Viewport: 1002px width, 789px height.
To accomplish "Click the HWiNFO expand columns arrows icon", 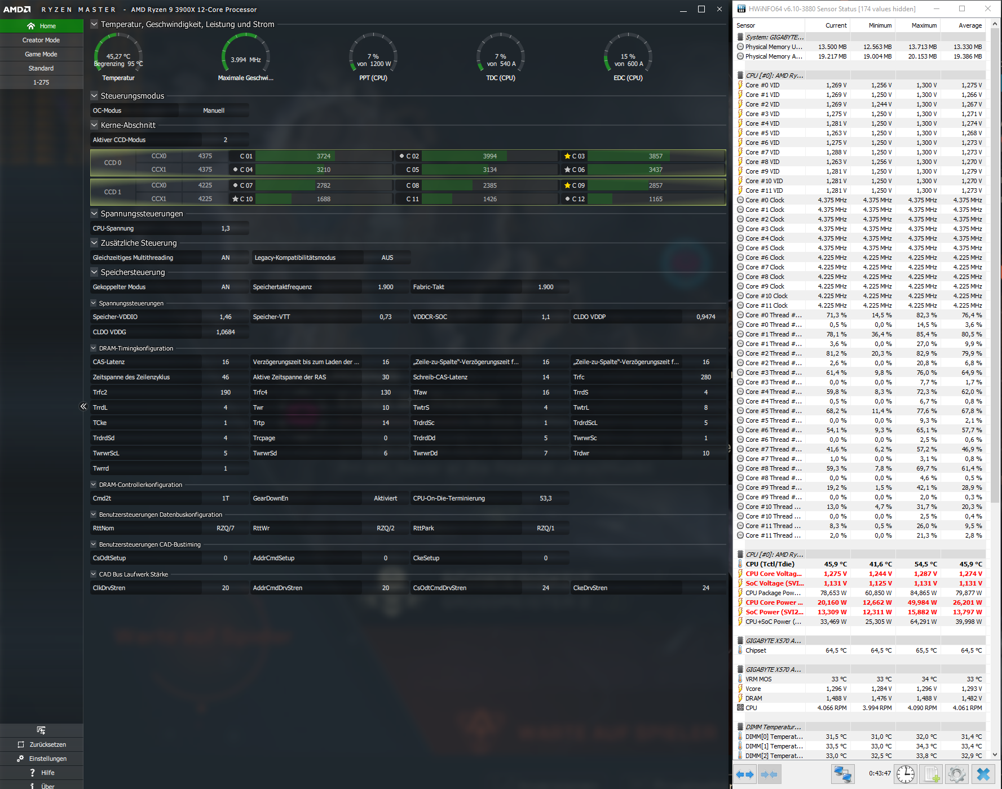I will point(745,774).
